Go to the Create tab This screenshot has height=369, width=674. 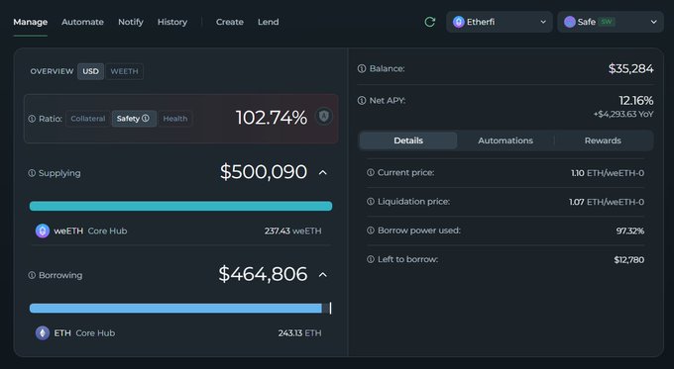point(230,22)
